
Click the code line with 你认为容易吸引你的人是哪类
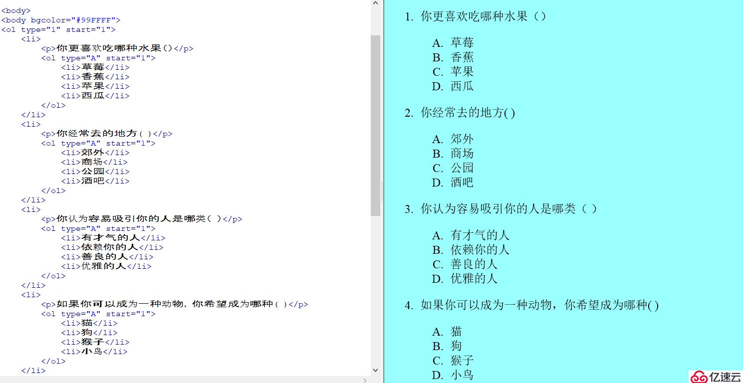(x=142, y=219)
